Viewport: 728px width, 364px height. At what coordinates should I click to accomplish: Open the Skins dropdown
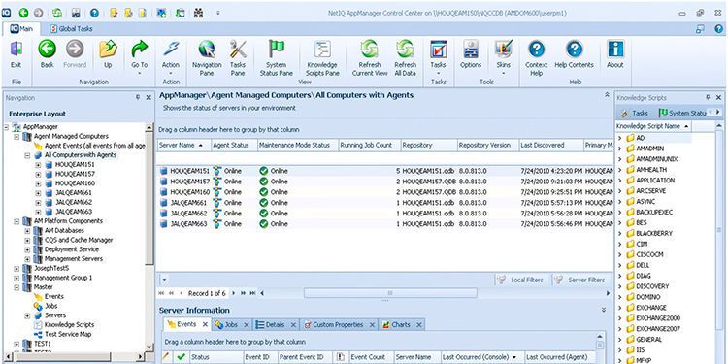(503, 57)
